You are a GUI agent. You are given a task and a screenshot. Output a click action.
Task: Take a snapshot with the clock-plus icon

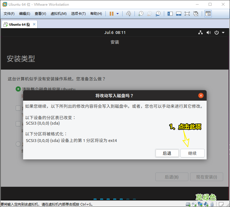point(141,14)
